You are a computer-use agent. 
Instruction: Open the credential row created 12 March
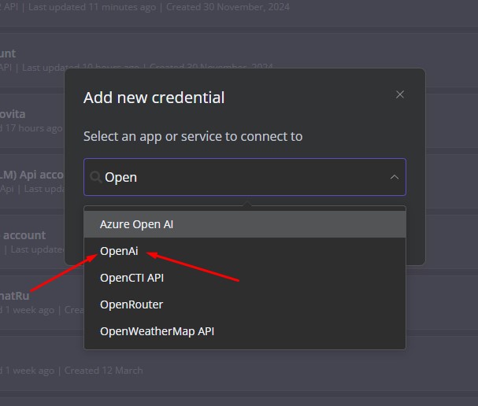[239, 364]
